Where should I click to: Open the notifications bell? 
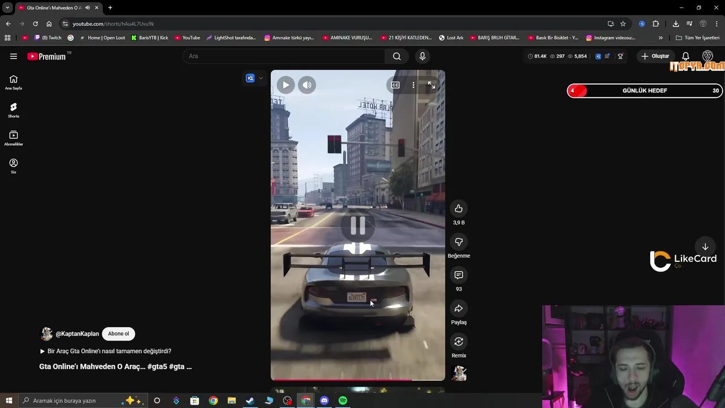pyautogui.click(x=685, y=56)
